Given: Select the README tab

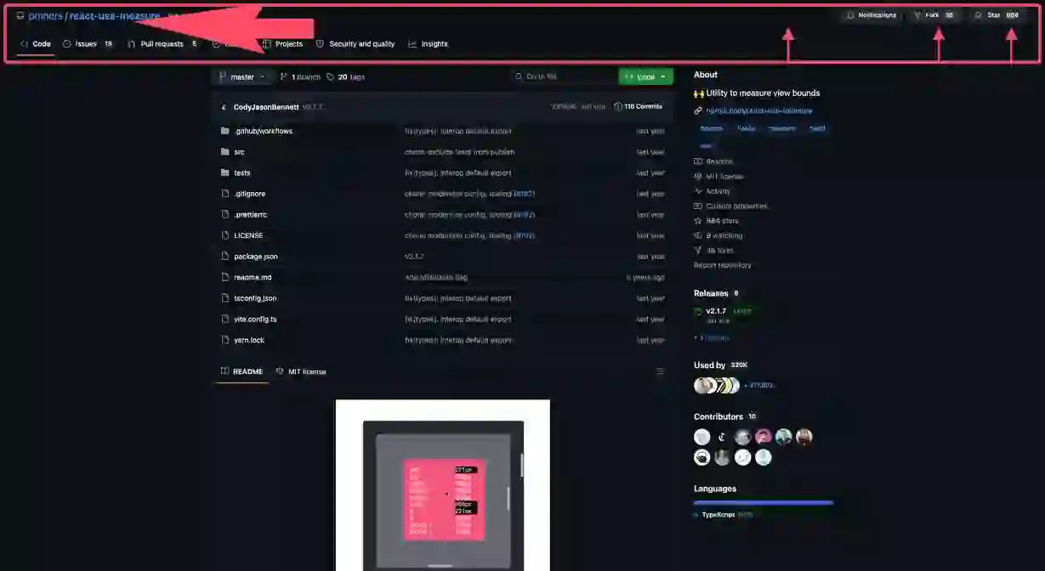Looking at the screenshot, I should (x=241, y=371).
